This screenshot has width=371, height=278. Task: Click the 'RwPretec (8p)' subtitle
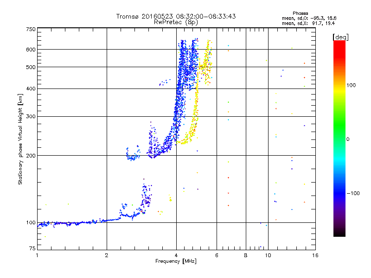click(x=176, y=22)
